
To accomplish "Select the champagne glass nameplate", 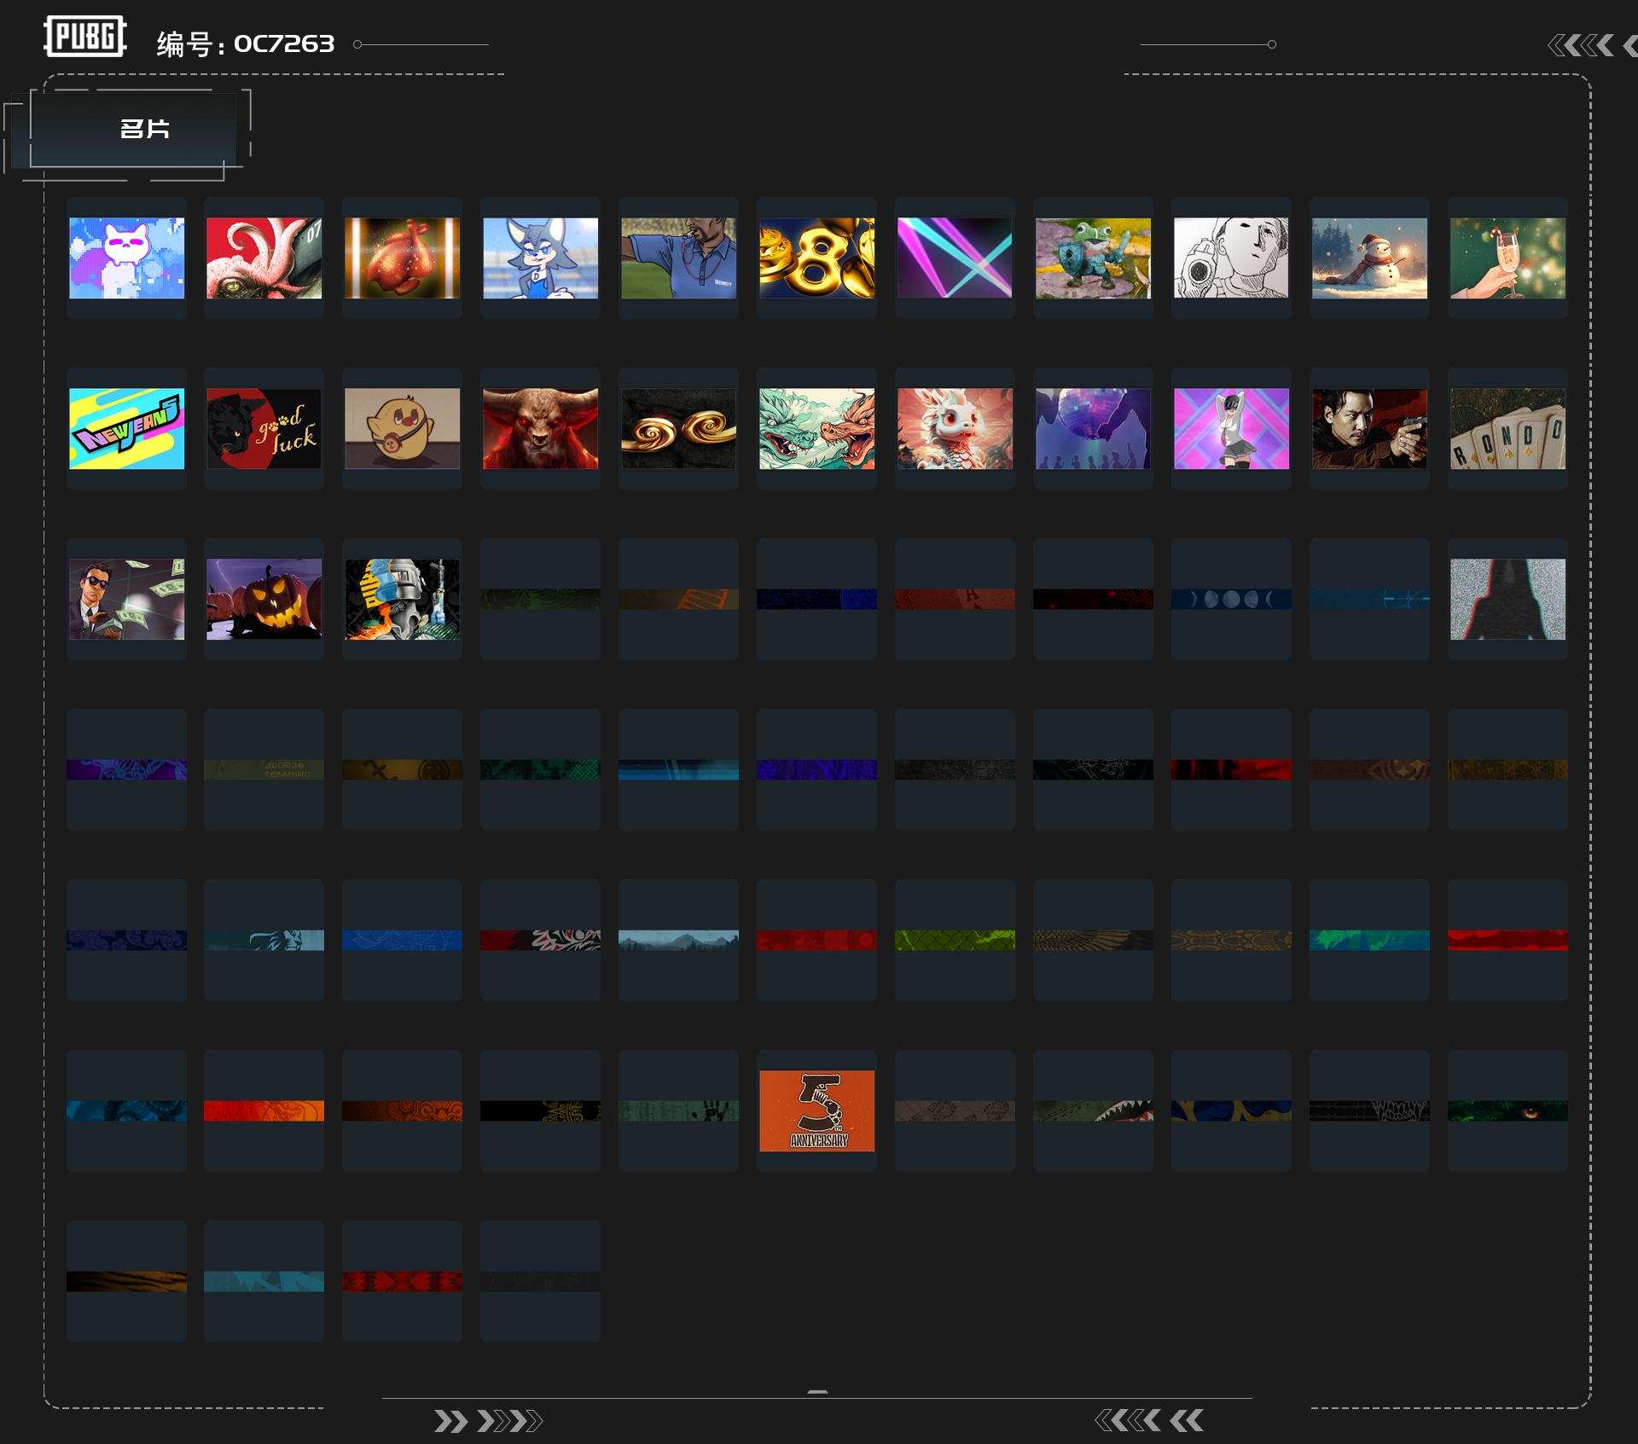I will (1507, 258).
